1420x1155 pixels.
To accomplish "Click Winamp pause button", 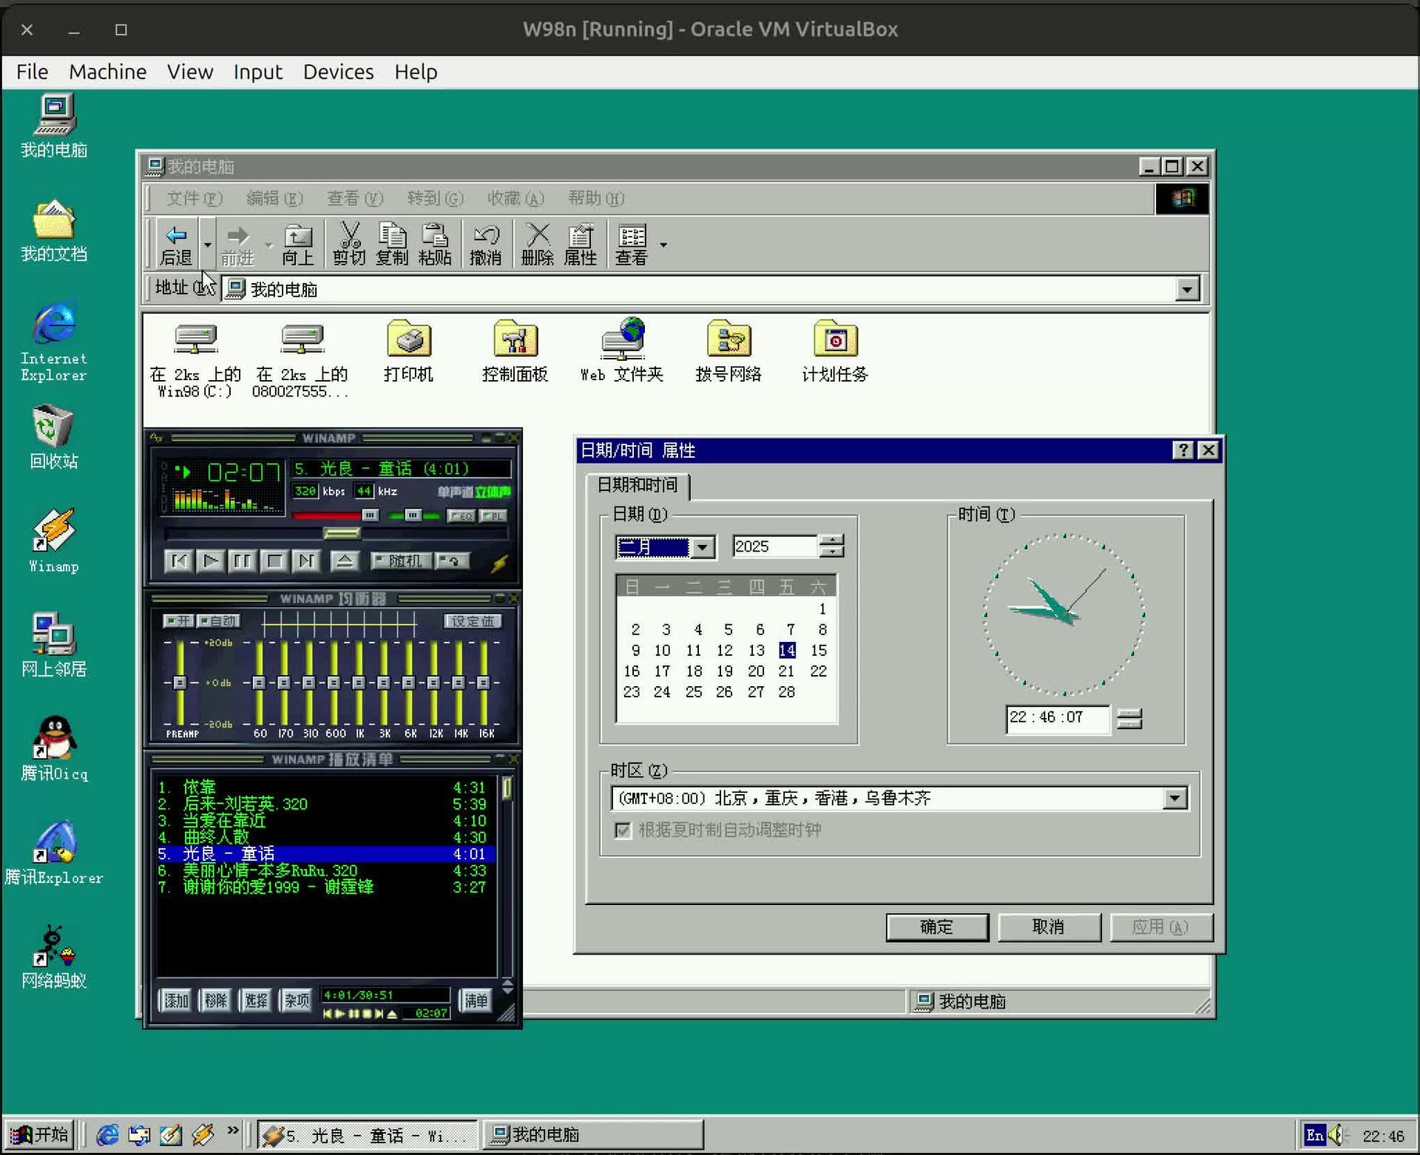I will 242,561.
